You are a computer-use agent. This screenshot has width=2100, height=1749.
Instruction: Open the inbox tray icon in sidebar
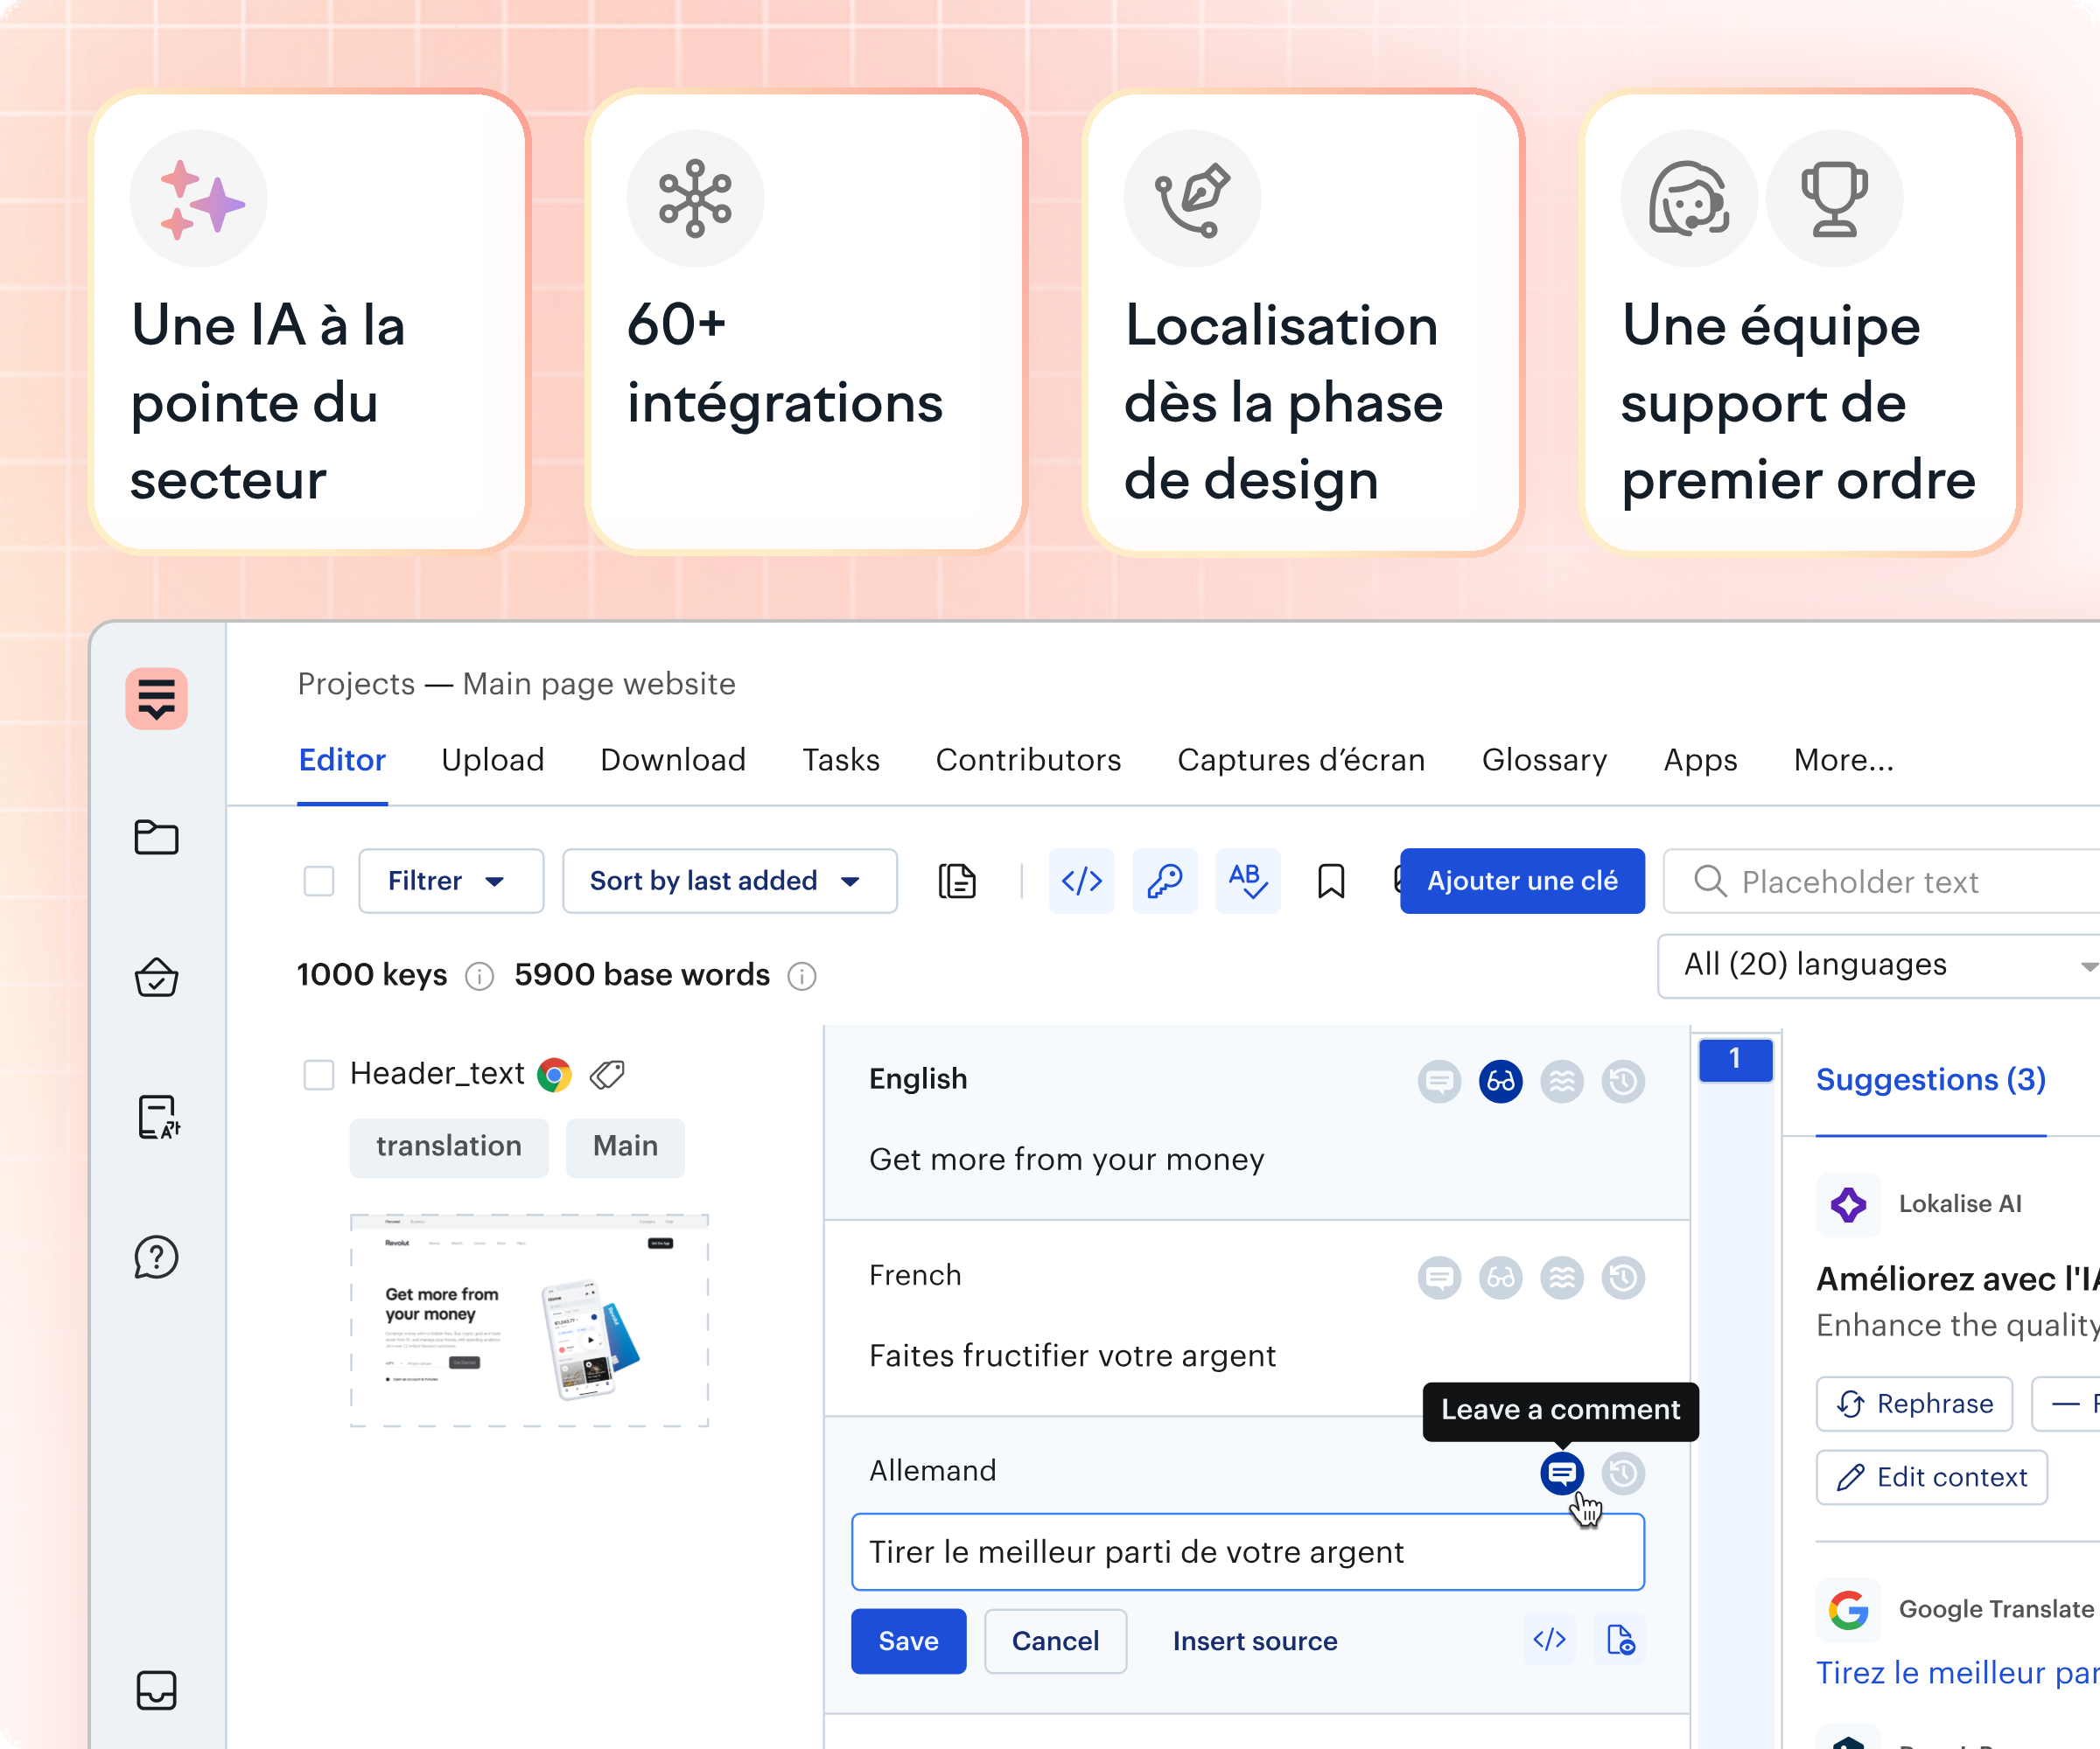coord(156,1690)
